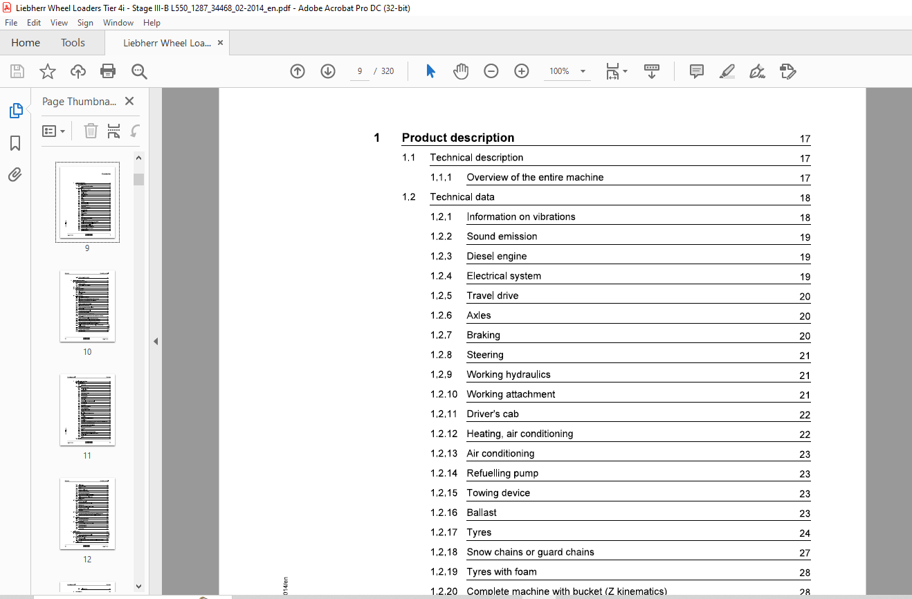The height and width of the screenshot is (599, 912).
Task: Click the read mode keyboard icon
Action: (x=651, y=71)
